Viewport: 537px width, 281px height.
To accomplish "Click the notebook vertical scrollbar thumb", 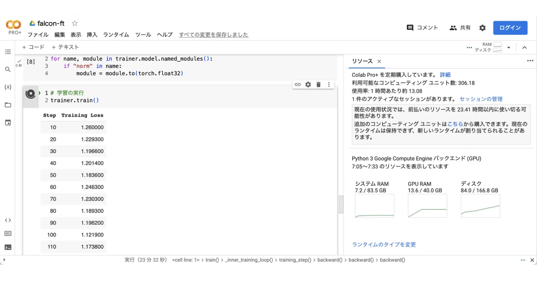I will click(341, 204).
